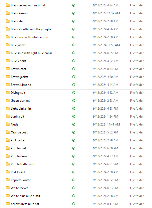Viewport: 152px width, 208px height.
Task: Click the Orange coat folder name
Action: click(19, 132)
